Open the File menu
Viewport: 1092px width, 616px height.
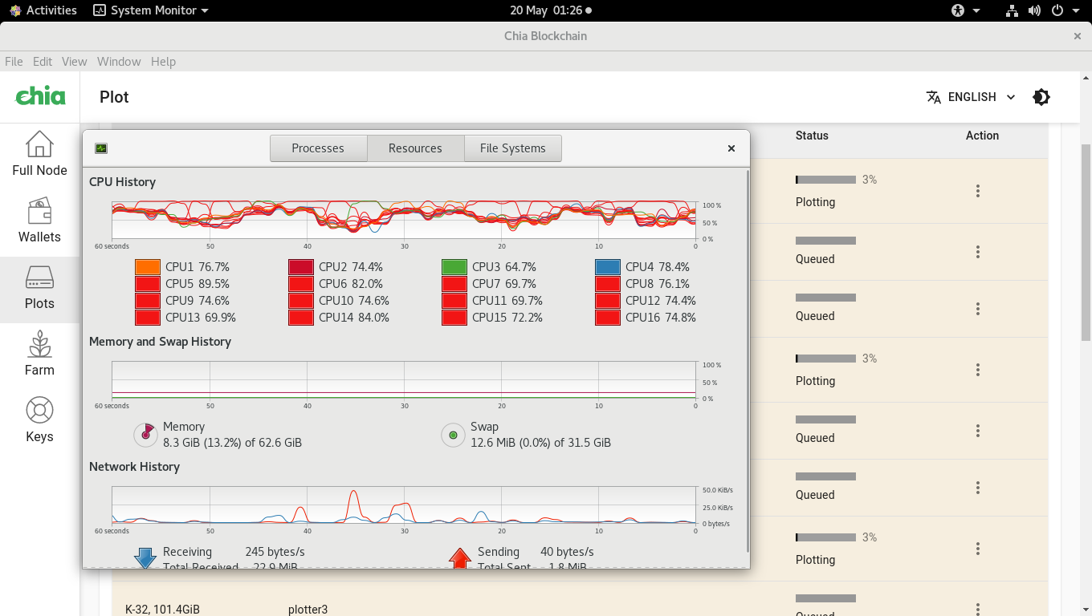(14, 62)
